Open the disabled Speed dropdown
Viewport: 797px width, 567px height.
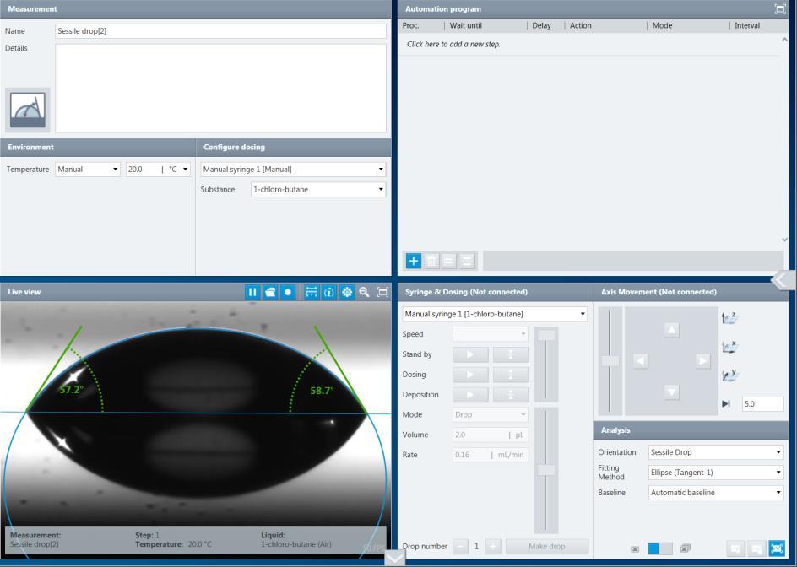click(x=490, y=334)
